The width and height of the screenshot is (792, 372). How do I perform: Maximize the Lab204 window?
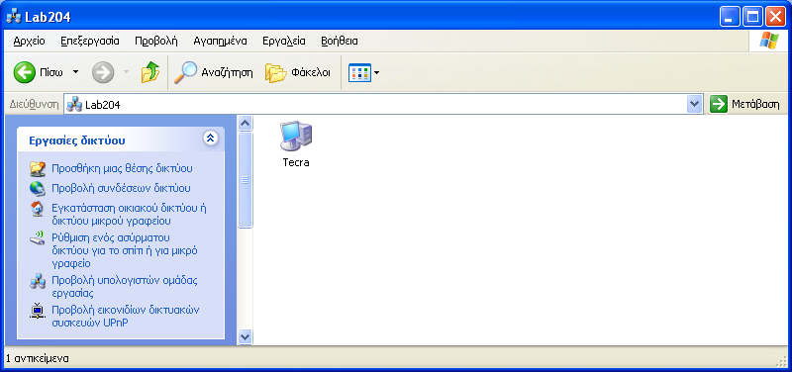[752, 17]
